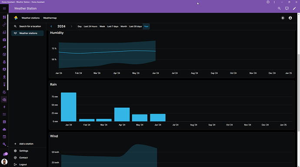Go to next year arrow

[72, 26]
